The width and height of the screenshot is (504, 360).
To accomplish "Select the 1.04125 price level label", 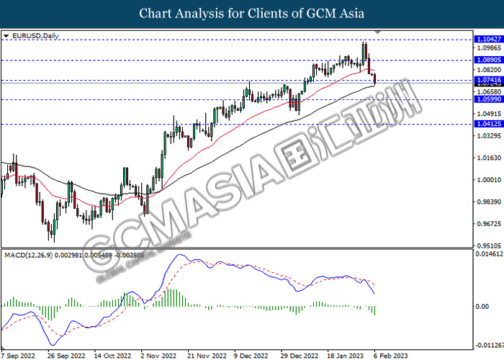I will click(489, 124).
